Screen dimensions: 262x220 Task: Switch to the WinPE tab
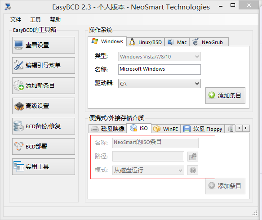click(x=166, y=129)
